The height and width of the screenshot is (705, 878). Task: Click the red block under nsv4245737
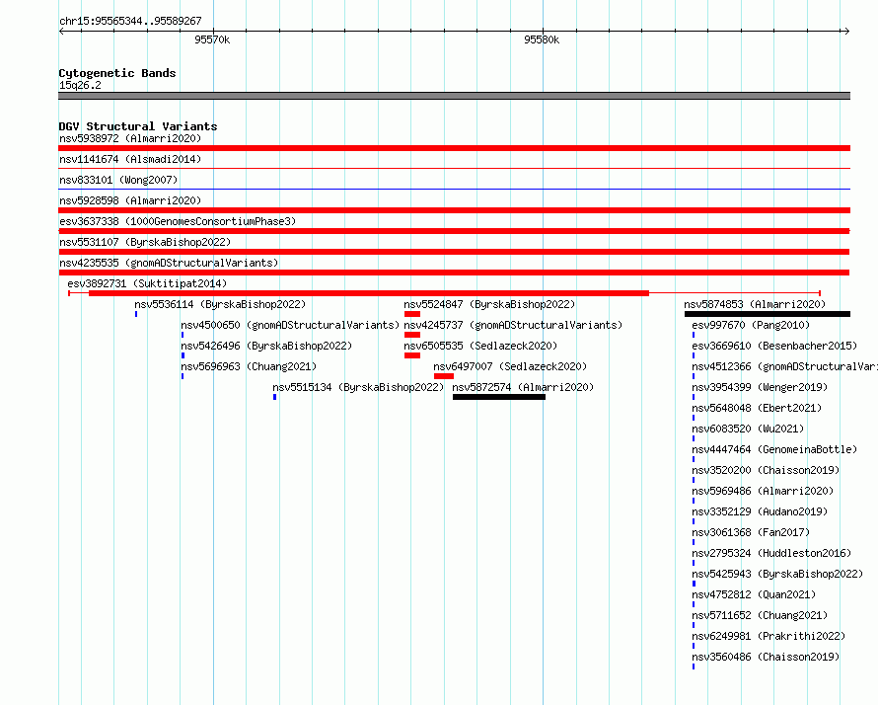pos(412,335)
